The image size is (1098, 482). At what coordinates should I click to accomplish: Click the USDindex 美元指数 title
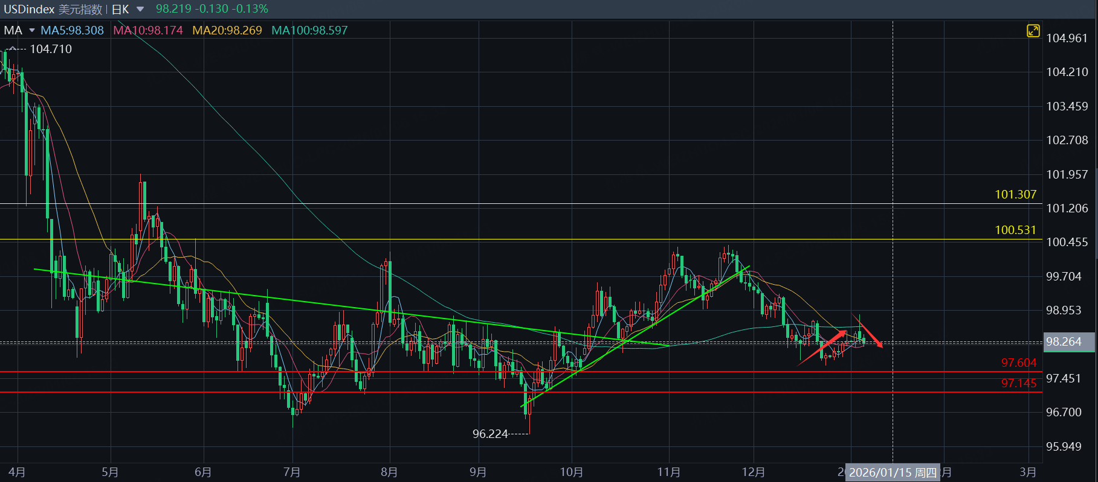(x=53, y=9)
